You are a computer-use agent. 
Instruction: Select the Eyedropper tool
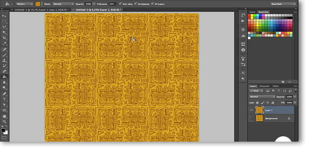point(4,44)
